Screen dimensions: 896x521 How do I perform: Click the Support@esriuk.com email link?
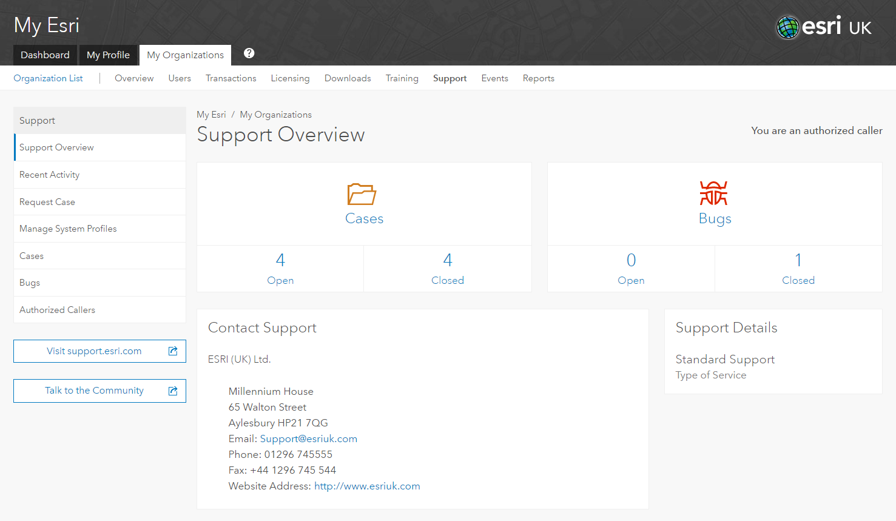click(x=308, y=439)
